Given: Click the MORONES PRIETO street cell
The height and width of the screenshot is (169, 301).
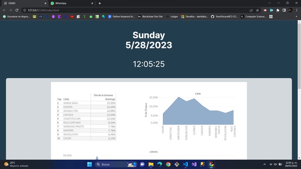Looking at the screenshot, I should (74, 126).
